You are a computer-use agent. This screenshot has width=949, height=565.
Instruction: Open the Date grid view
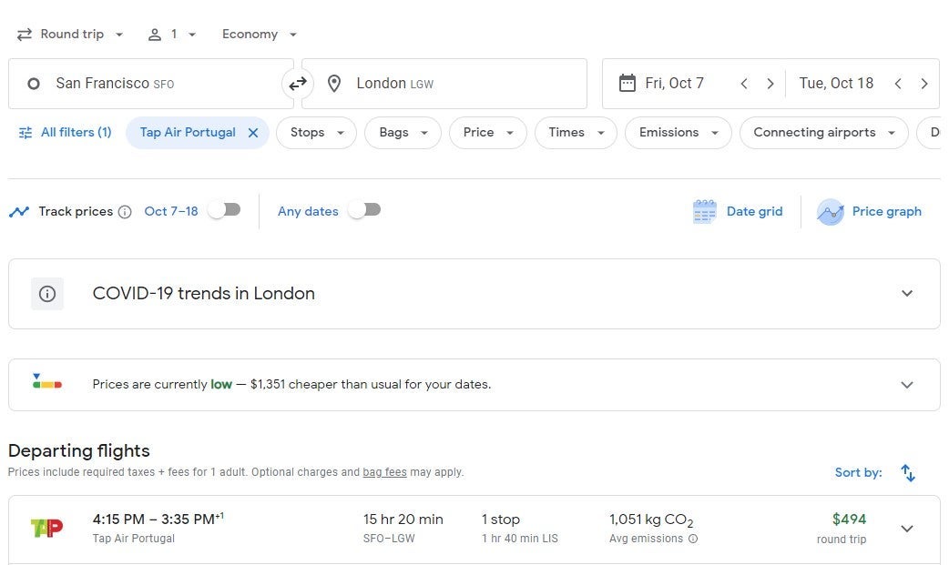pyautogui.click(x=738, y=211)
